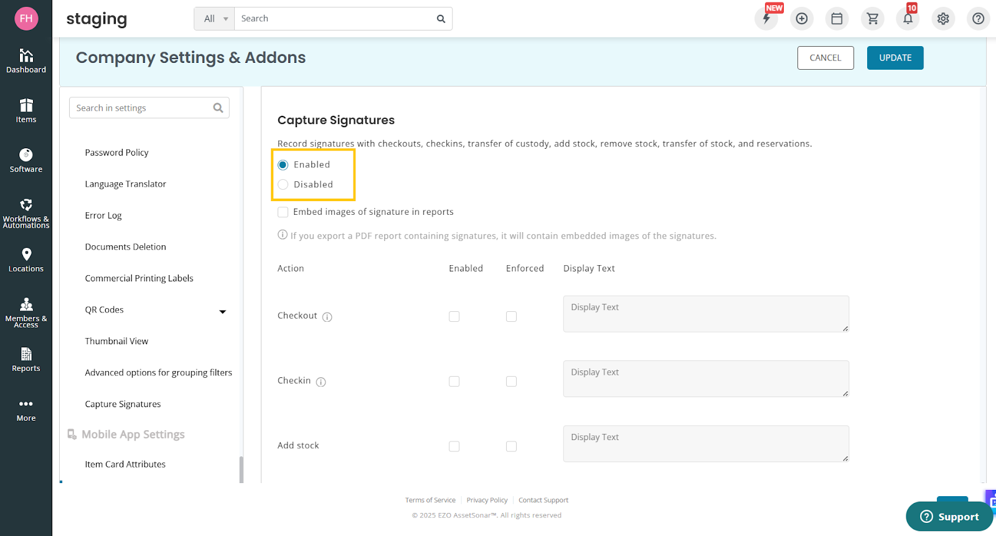Select the Enabled radio button
996x536 pixels.
point(283,165)
